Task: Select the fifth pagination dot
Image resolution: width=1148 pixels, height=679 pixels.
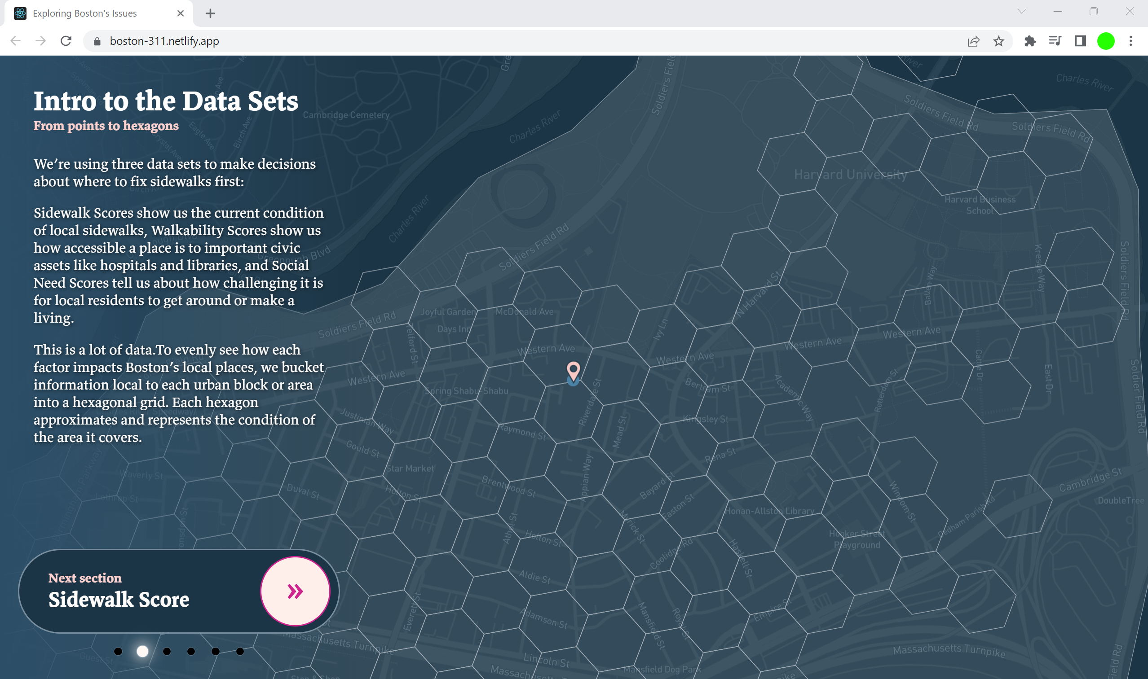Action: [216, 651]
